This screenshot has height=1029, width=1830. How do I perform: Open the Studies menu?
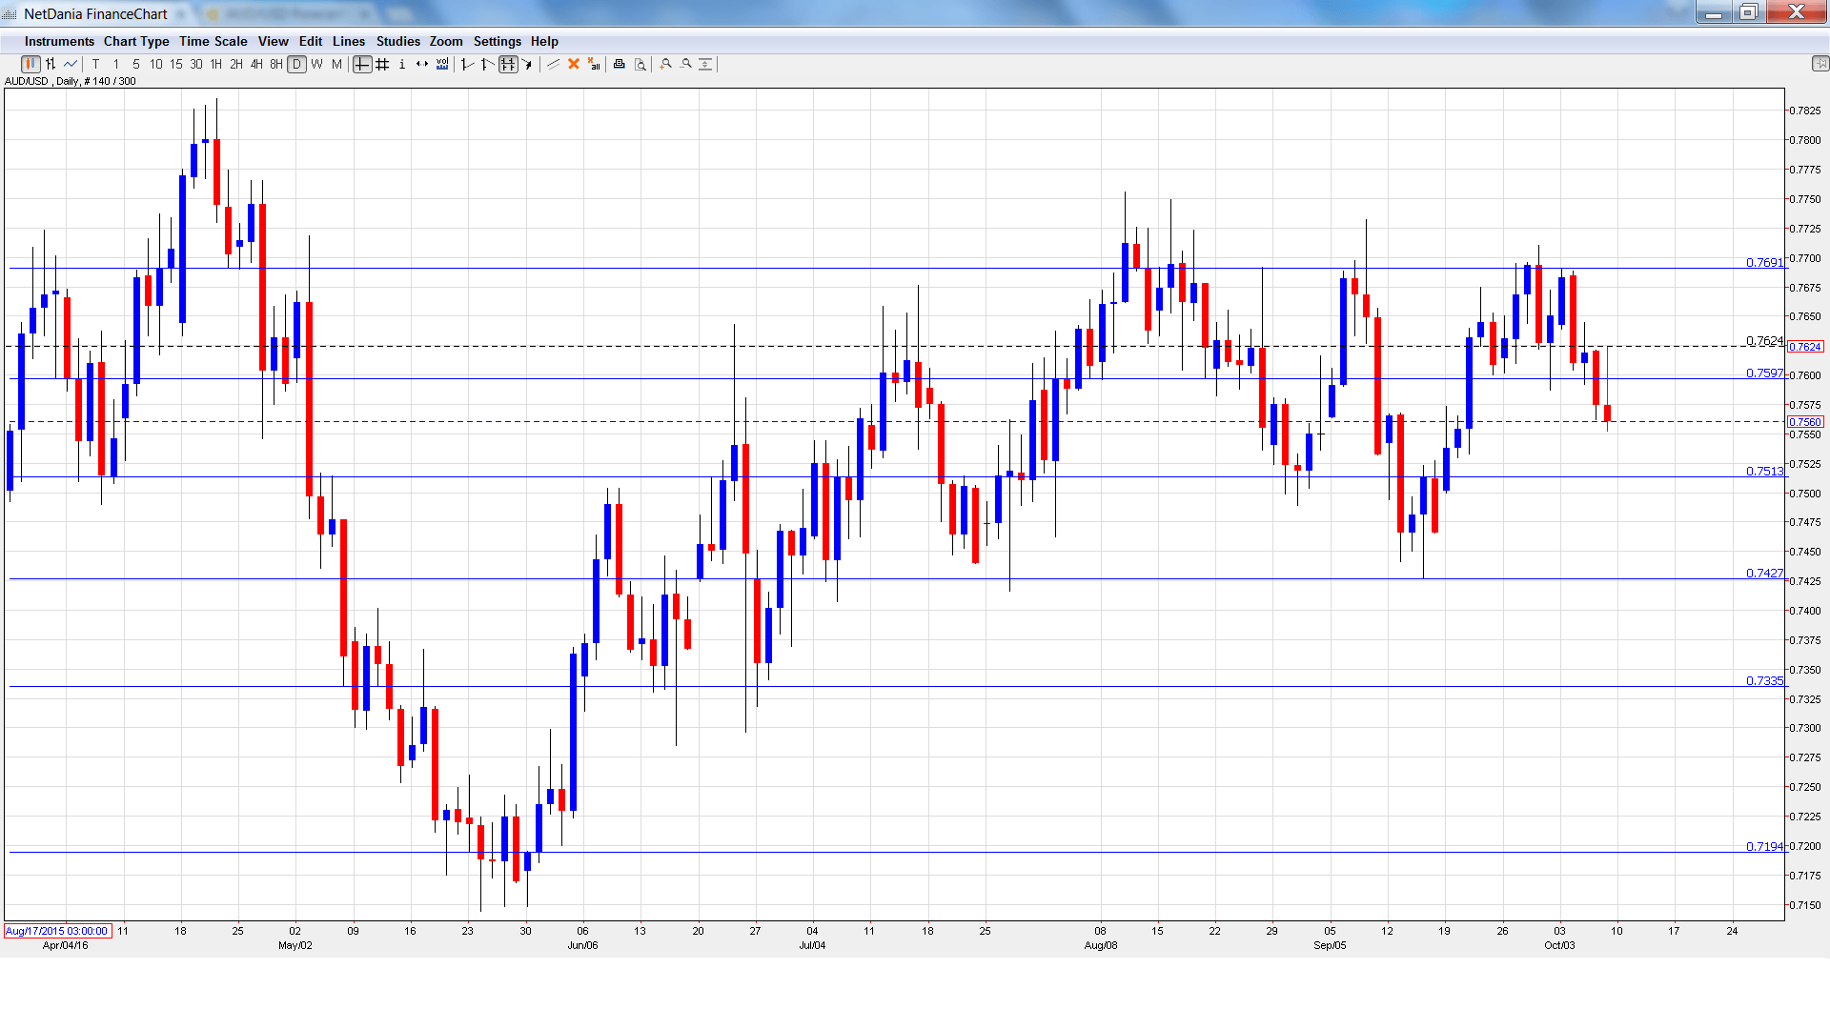(397, 42)
